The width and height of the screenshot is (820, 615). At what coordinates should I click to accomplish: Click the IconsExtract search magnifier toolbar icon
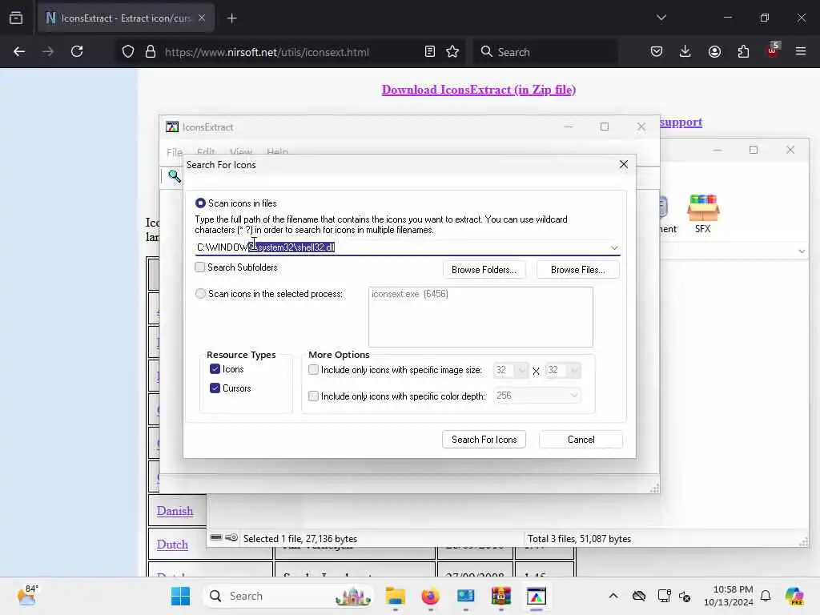tap(174, 176)
